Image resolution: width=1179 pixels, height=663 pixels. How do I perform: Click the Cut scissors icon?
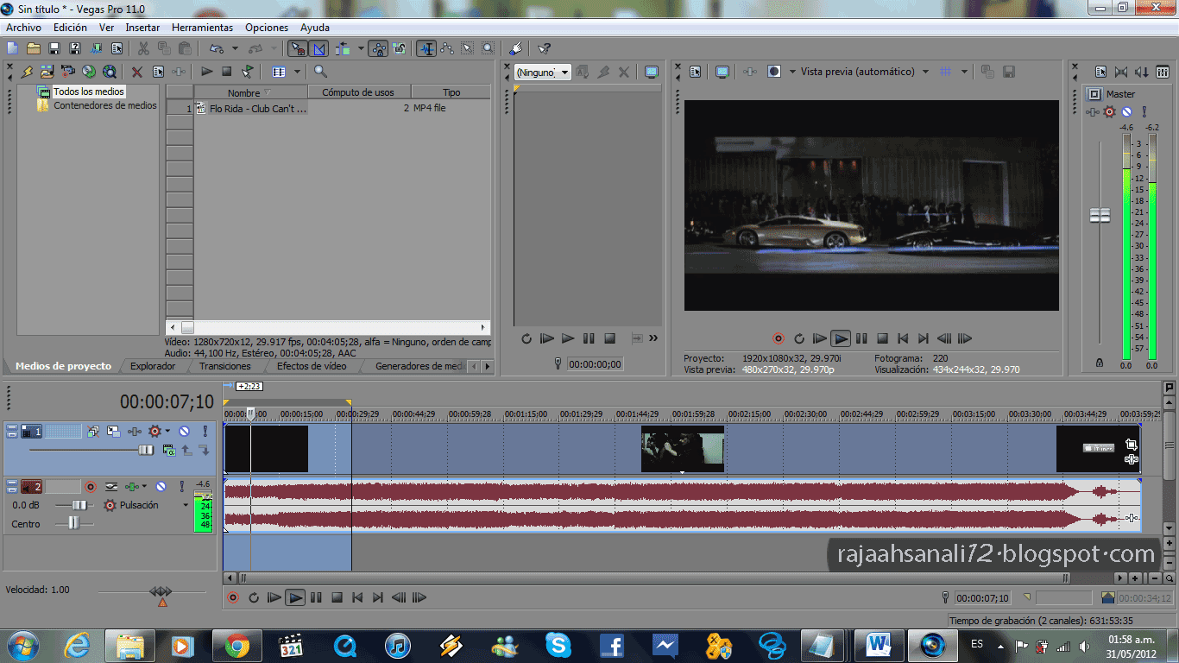pyautogui.click(x=143, y=48)
